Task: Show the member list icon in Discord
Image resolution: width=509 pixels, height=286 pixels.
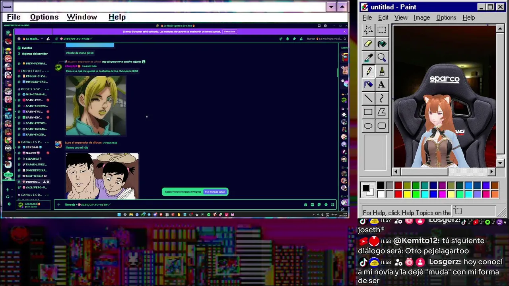Action: (x=301, y=39)
